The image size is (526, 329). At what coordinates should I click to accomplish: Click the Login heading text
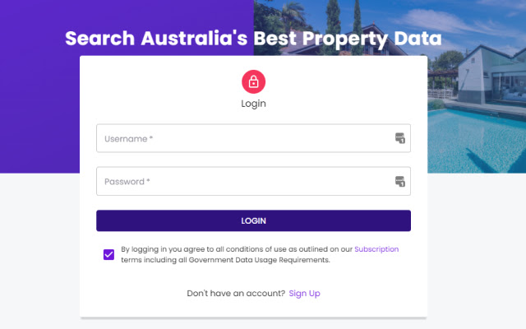point(253,104)
